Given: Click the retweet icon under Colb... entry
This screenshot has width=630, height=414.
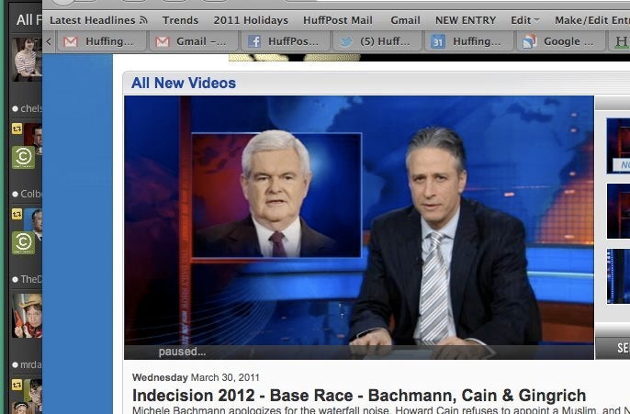Looking at the screenshot, I should tap(17, 214).
